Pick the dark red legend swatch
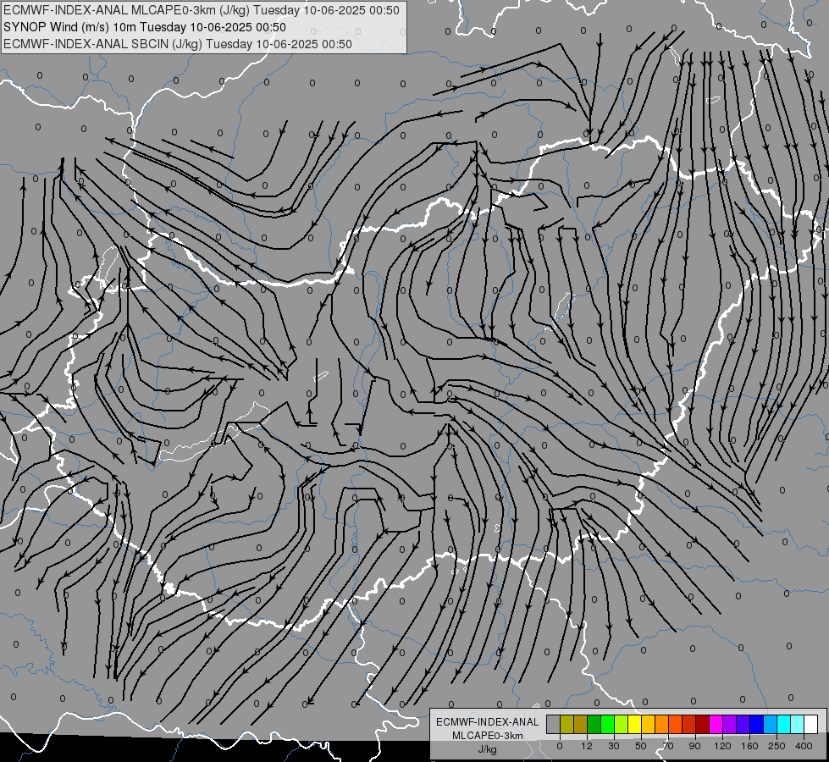 (703, 725)
